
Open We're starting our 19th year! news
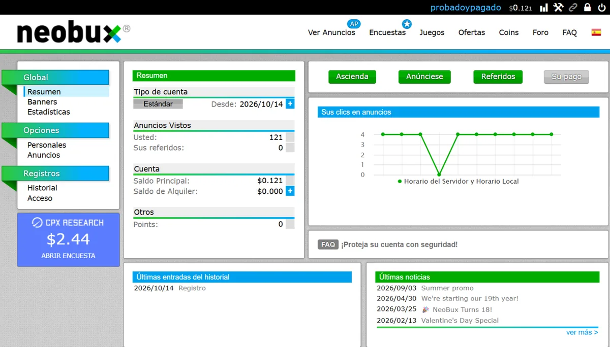coord(470,299)
